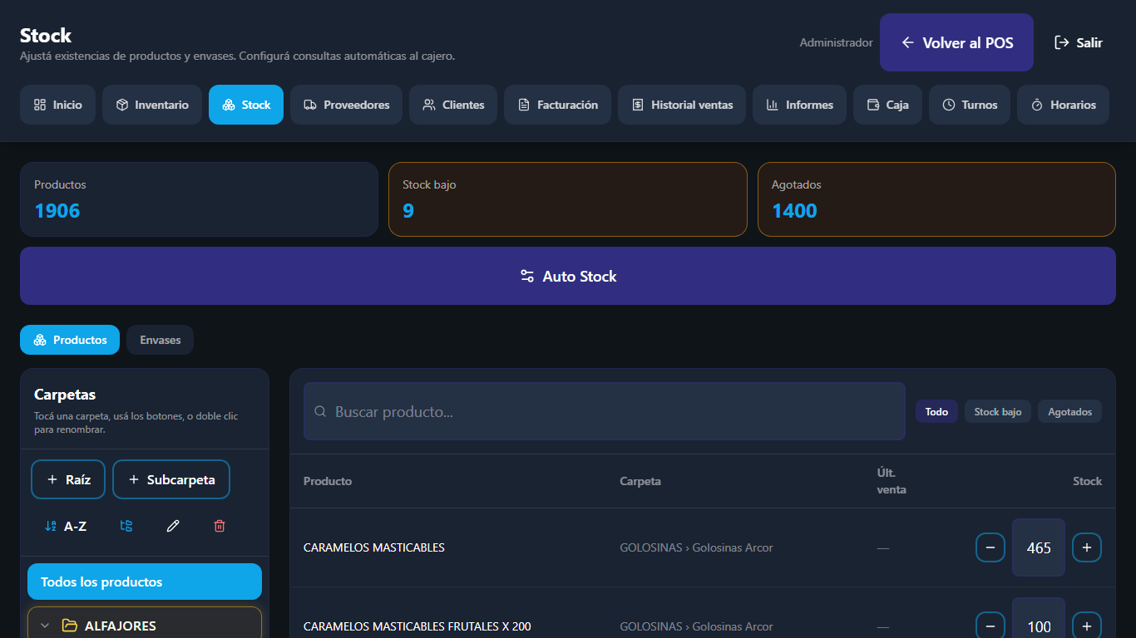Screen dimensions: 1136x638
Task: Decrease stock of CARAMELOS MASTICABLES FRUTALES
Action: click(x=990, y=626)
